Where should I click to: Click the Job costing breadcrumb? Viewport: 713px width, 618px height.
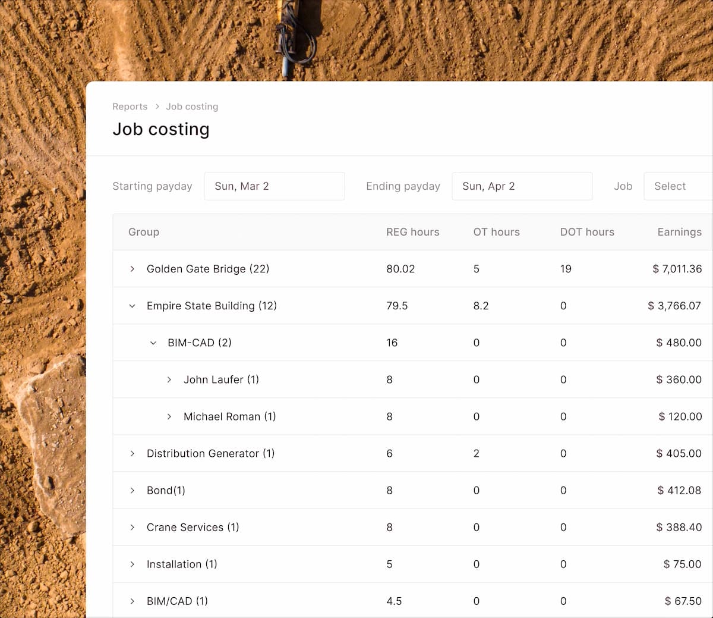[x=192, y=106]
